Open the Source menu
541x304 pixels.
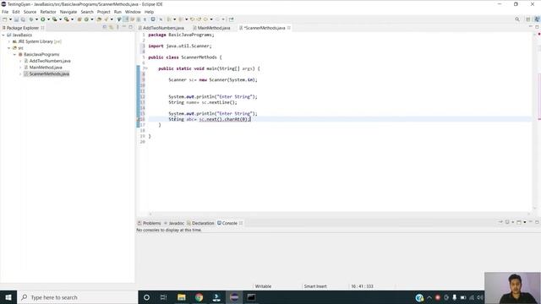point(30,12)
